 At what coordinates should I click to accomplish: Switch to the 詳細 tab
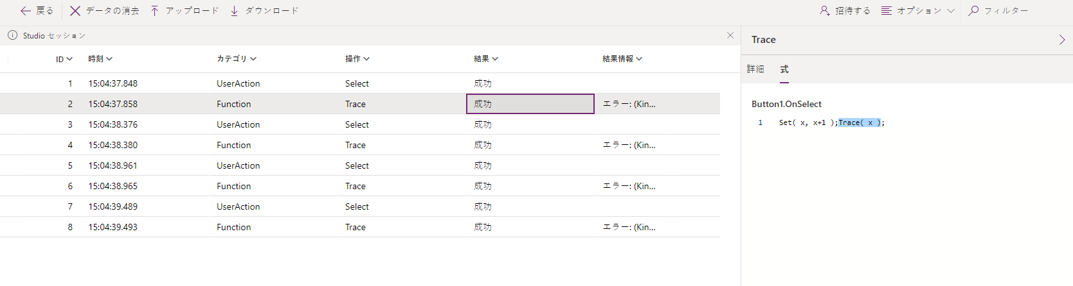pos(755,69)
